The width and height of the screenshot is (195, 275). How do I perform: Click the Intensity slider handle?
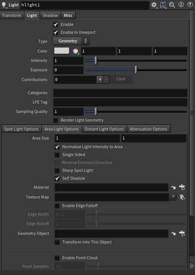96,60
